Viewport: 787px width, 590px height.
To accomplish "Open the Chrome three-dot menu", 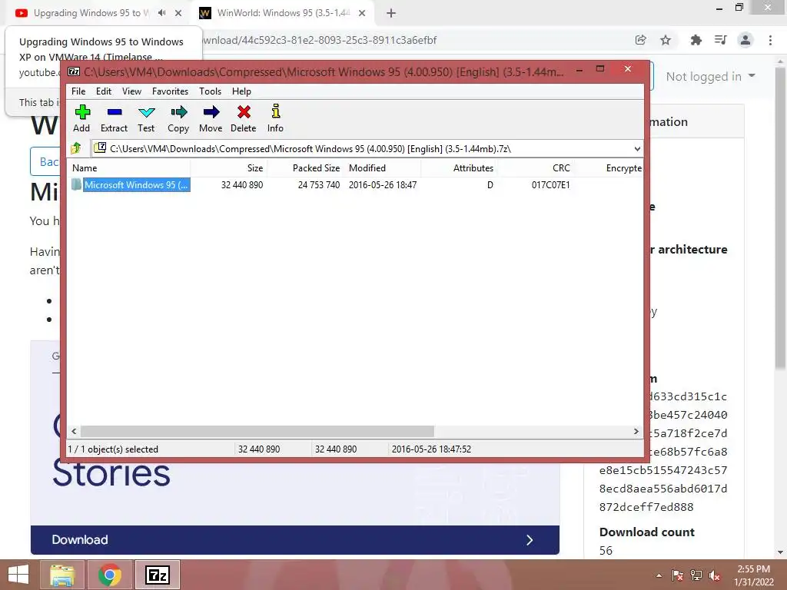I will coord(770,40).
